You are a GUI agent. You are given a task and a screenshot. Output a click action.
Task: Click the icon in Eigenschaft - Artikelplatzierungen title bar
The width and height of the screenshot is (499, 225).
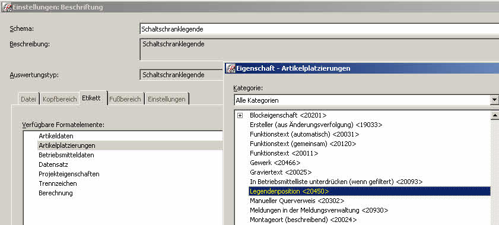(230, 68)
